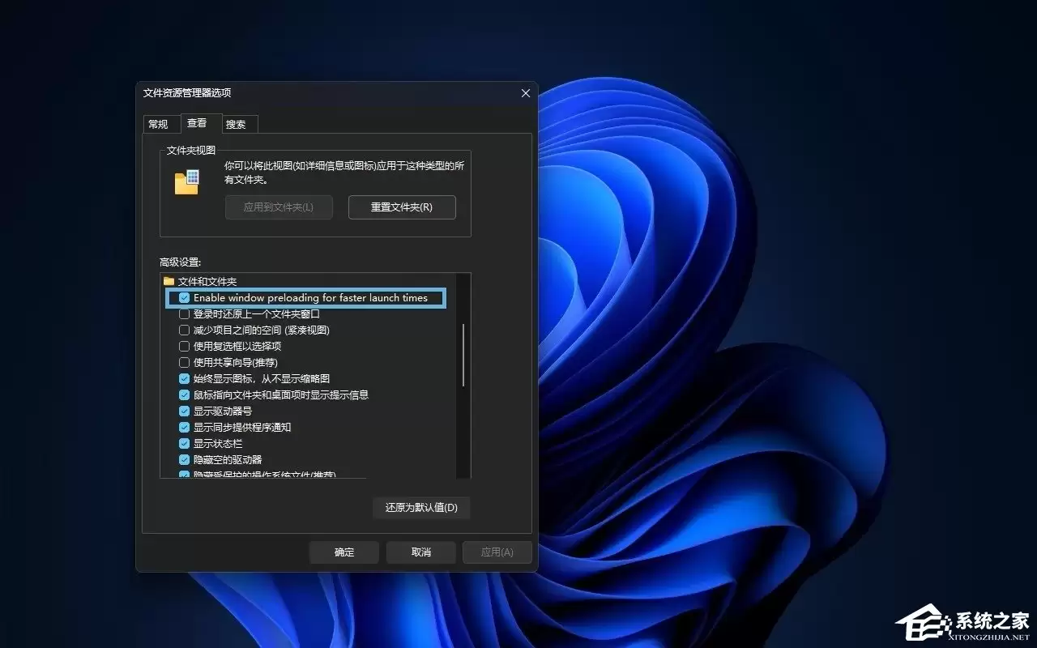This screenshot has height=648, width=1037.
Task: Enable 登录时还原上一个文件夹窗口 option
Action: coord(184,313)
